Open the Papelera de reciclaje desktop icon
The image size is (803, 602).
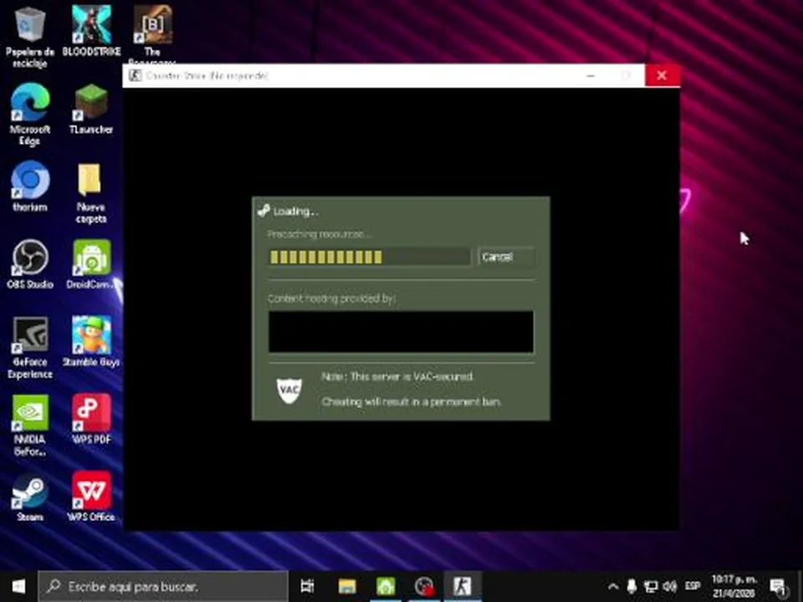[x=30, y=36]
